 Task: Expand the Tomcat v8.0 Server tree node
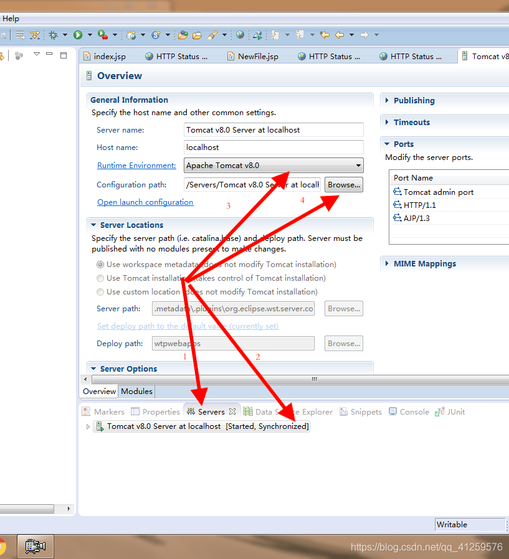pos(88,426)
